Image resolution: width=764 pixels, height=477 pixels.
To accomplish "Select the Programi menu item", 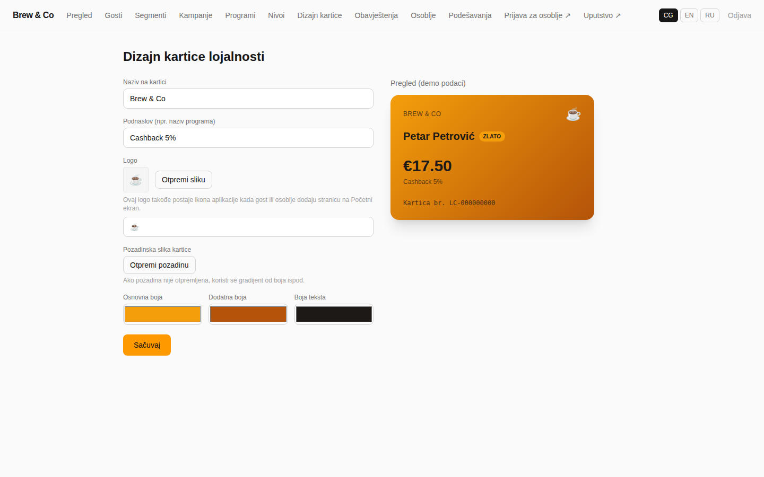I will coord(240,15).
